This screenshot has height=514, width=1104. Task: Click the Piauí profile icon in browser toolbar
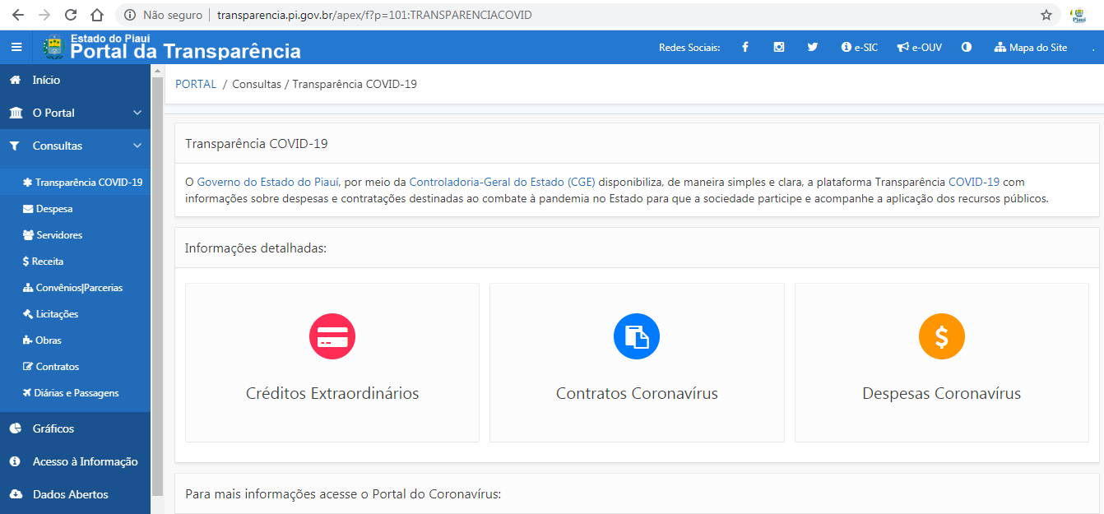pyautogui.click(x=1078, y=15)
